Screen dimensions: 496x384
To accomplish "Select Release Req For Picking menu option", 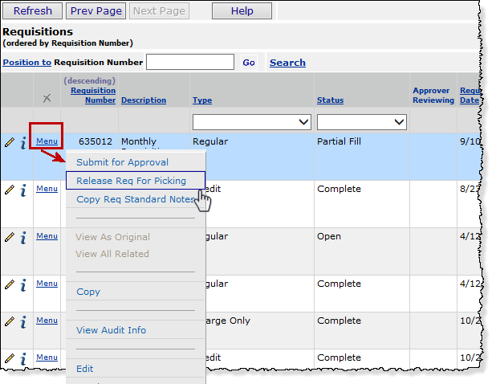I will (131, 181).
